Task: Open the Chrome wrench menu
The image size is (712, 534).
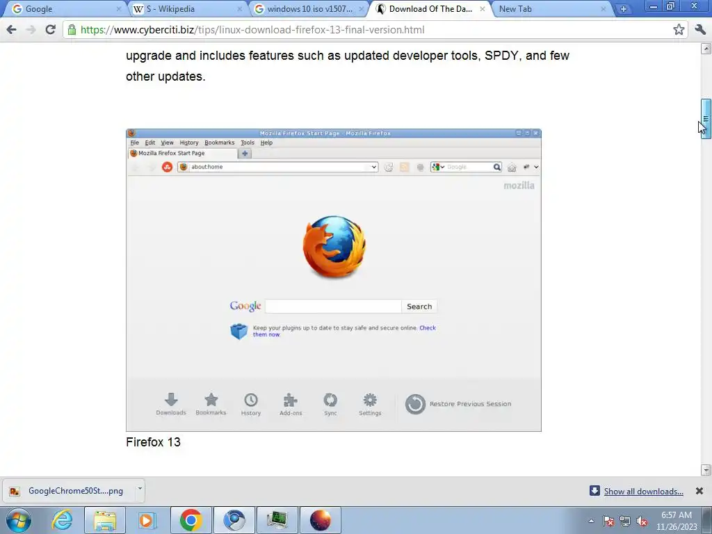Action: click(x=699, y=29)
